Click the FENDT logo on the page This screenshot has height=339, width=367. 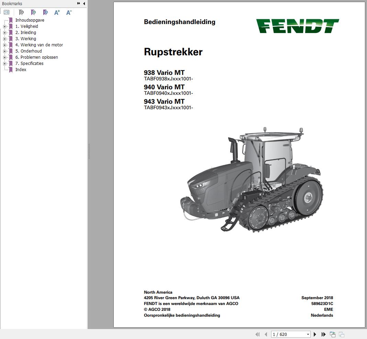pyautogui.click(x=298, y=26)
